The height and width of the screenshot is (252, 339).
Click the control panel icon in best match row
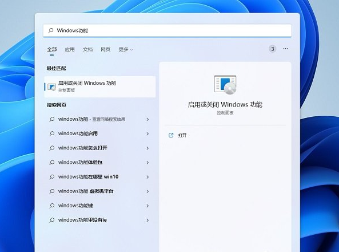51,87
